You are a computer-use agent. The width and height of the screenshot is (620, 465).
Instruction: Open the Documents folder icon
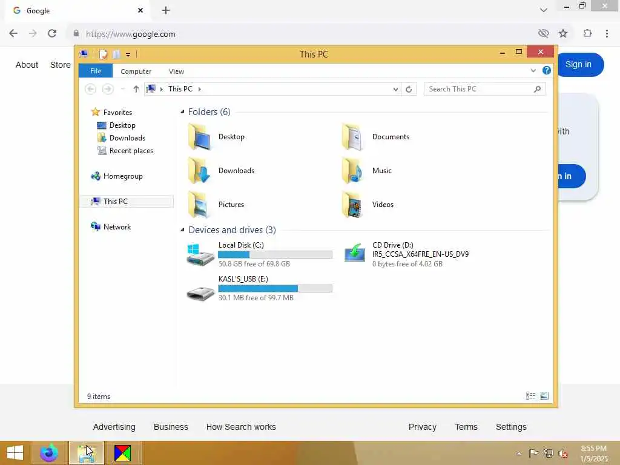pos(353,137)
